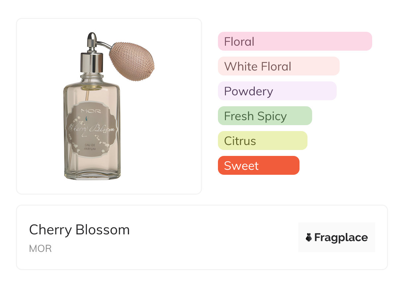Select the Floral accord bar
The height and width of the screenshot is (286, 404).
pos(295,41)
